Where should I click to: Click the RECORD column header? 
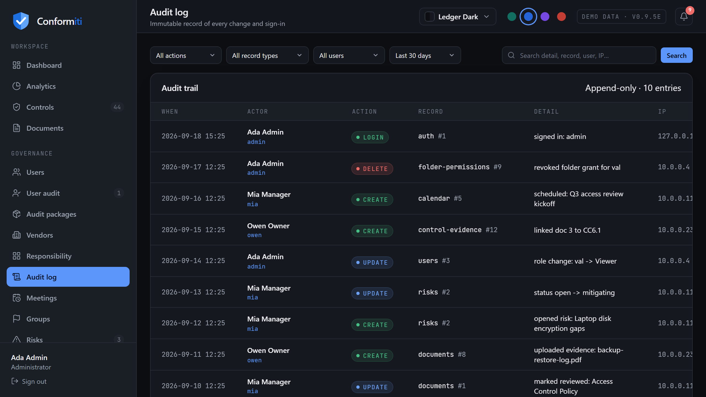point(430,111)
